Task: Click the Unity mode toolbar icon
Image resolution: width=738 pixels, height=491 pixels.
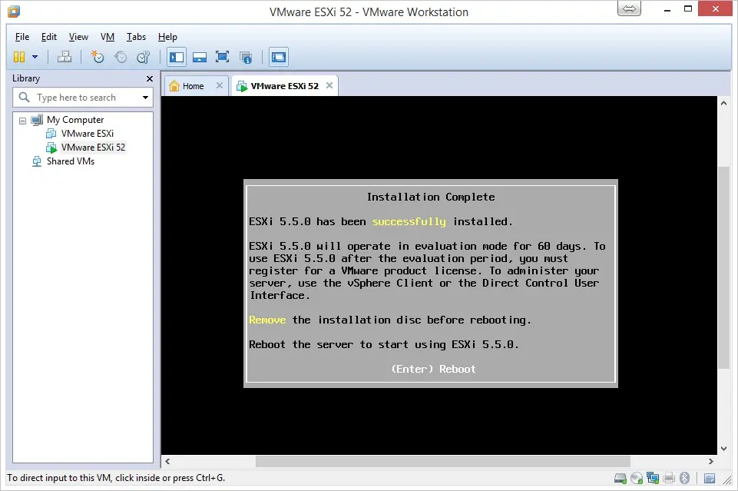Action: point(246,58)
